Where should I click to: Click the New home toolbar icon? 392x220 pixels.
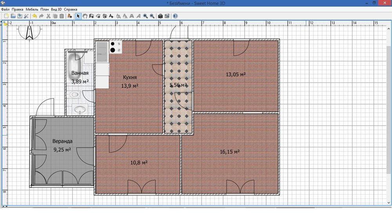click(6, 16)
